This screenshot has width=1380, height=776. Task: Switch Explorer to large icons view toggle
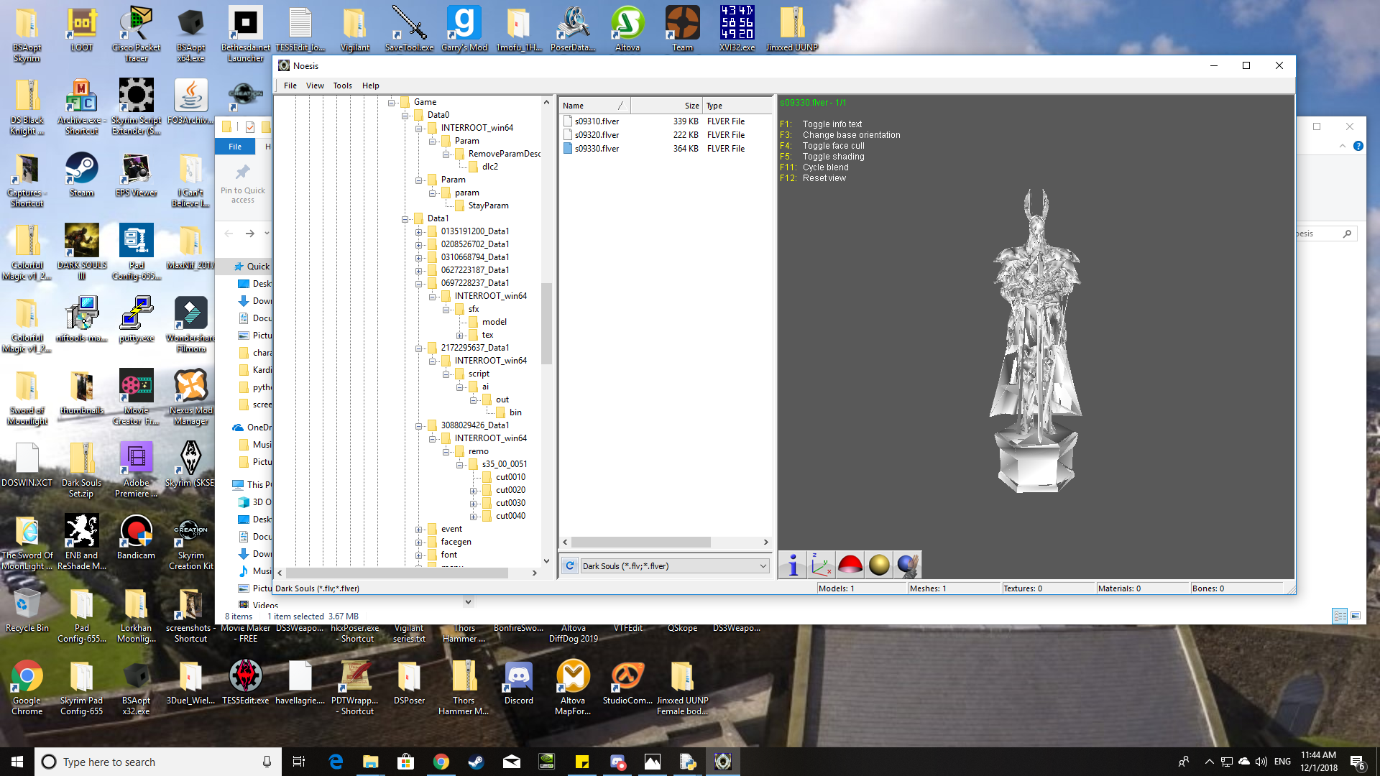(x=1356, y=616)
